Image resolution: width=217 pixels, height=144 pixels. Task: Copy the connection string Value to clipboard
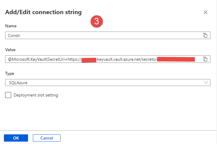[205, 59]
